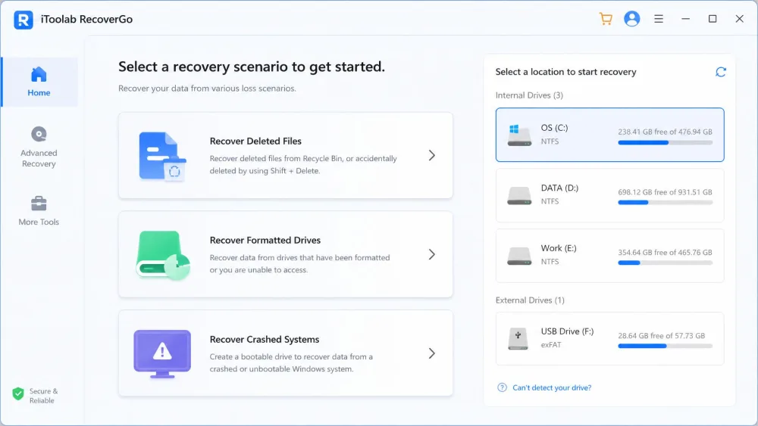
Task: Open the user account icon
Action: point(632,19)
